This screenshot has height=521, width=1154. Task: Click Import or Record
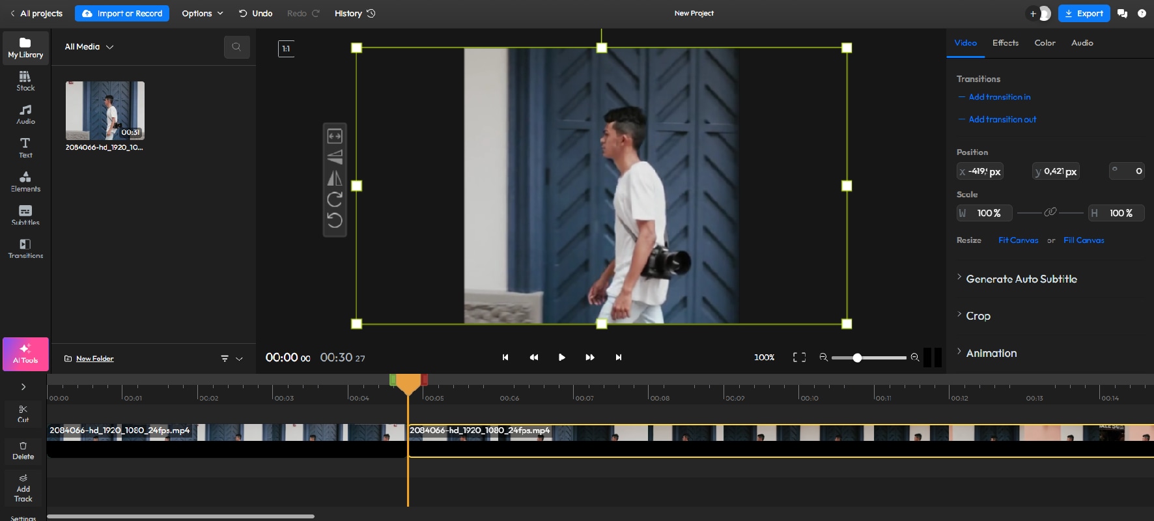122,13
